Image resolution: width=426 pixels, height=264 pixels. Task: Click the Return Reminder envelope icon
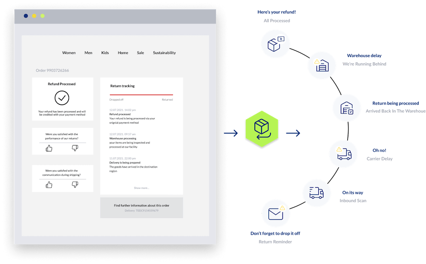click(x=276, y=213)
